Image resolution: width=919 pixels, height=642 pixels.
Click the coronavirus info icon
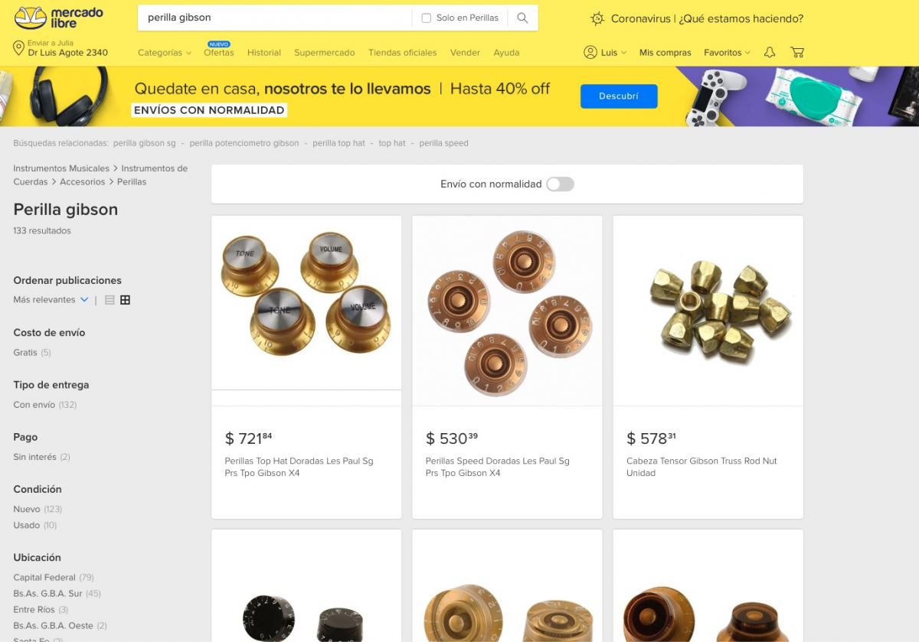(597, 18)
